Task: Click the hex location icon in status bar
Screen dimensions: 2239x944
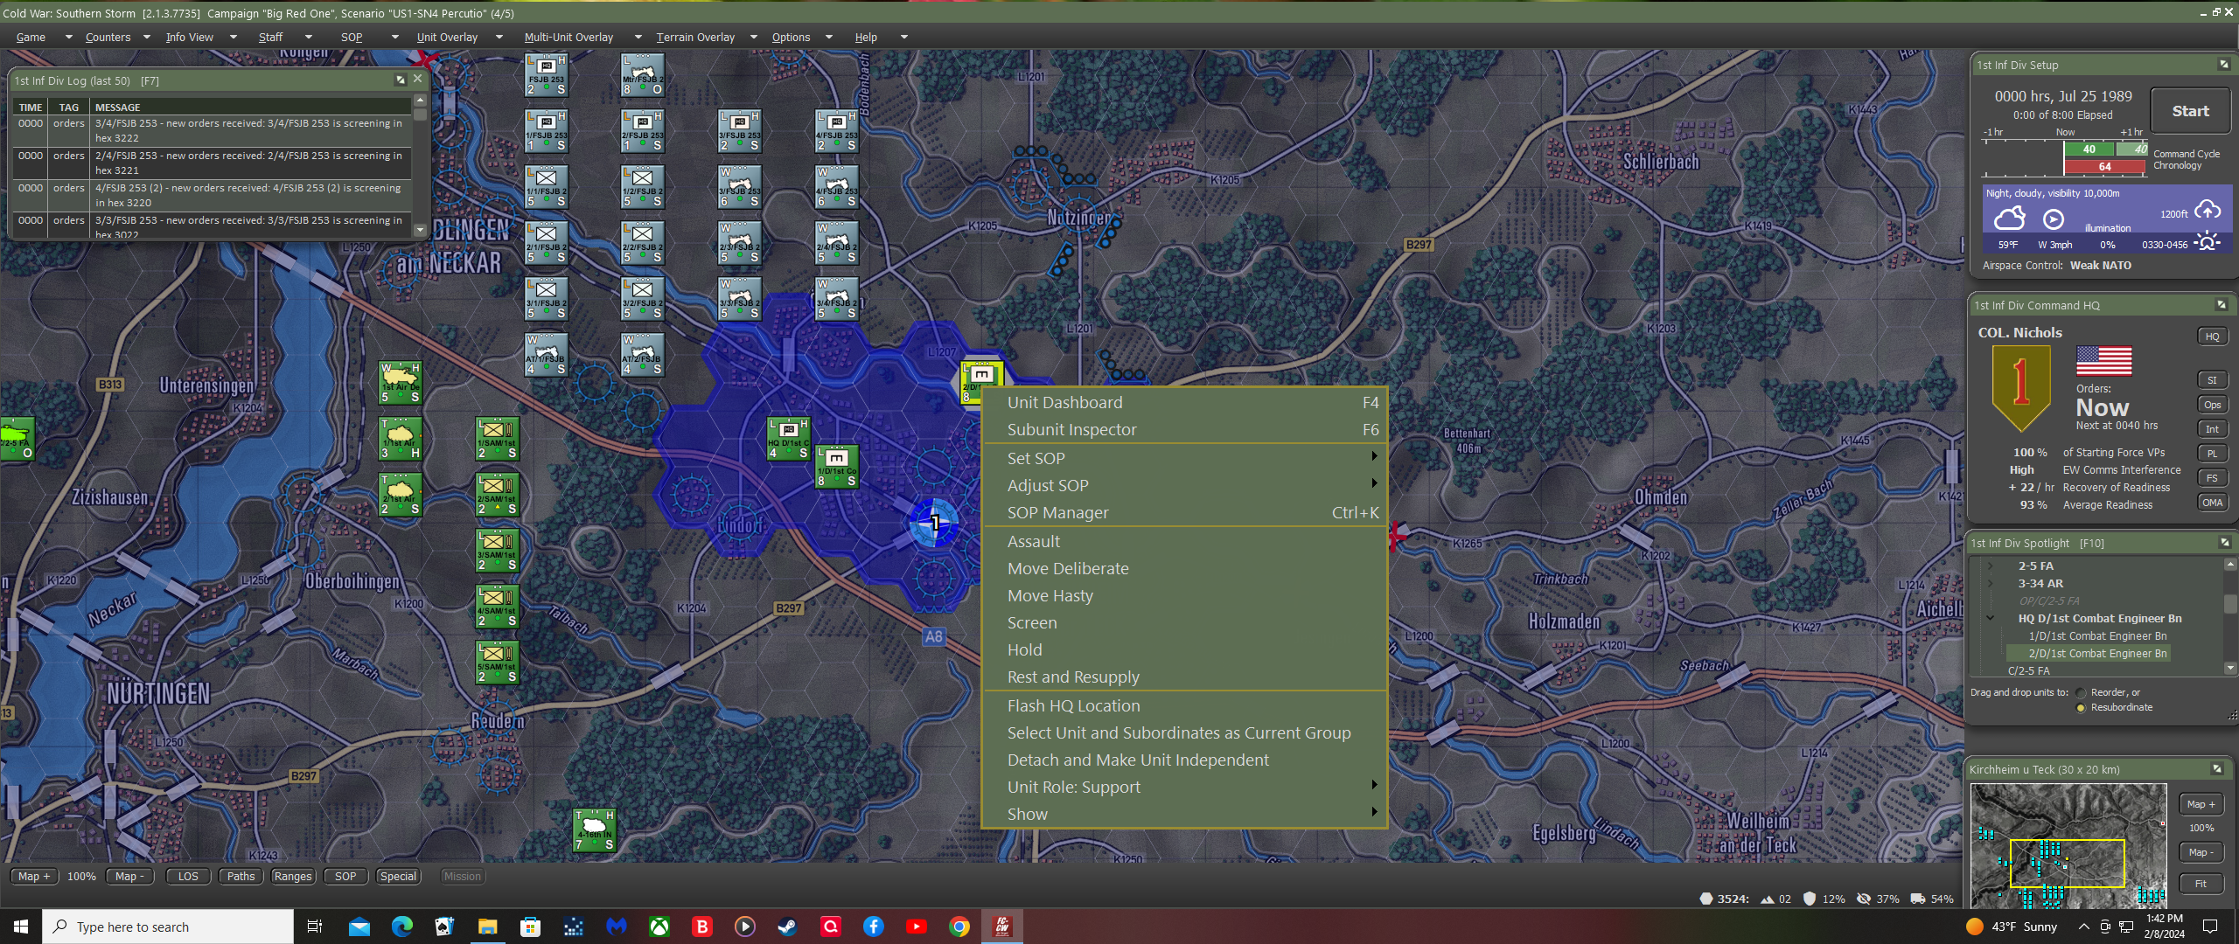Action: (1705, 899)
